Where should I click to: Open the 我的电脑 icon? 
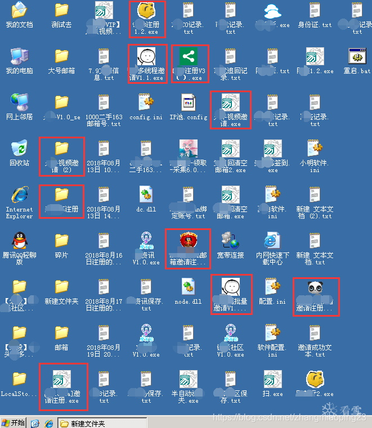19,61
